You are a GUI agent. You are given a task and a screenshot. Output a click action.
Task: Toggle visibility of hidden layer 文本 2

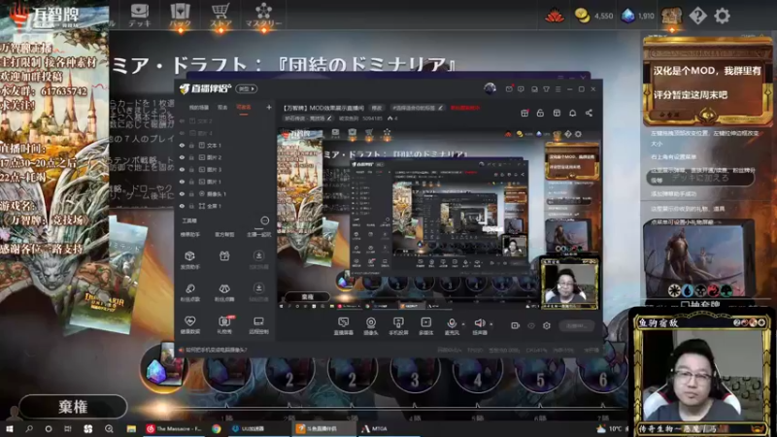[x=182, y=120]
